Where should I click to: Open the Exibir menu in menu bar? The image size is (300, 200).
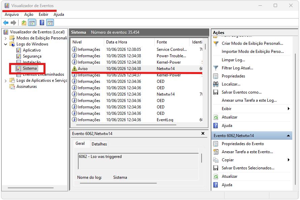coord(43,14)
